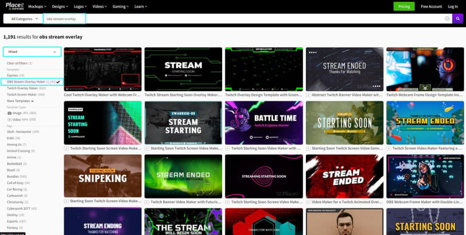The image size is (466, 235).
Task: Select the Esports tag
Action: pyautogui.click(x=16, y=221)
